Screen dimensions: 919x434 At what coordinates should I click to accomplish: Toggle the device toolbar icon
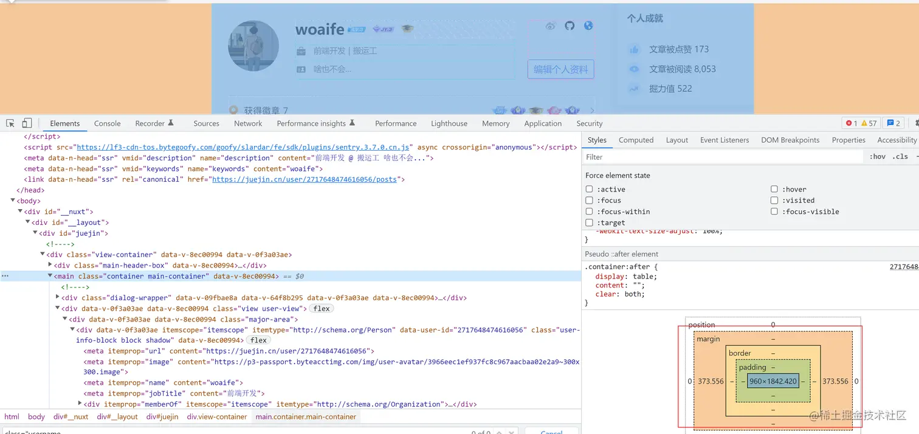click(x=27, y=123)
